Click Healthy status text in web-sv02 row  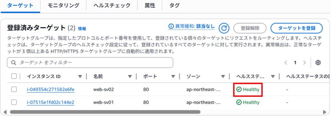click(x=251, y=90)
